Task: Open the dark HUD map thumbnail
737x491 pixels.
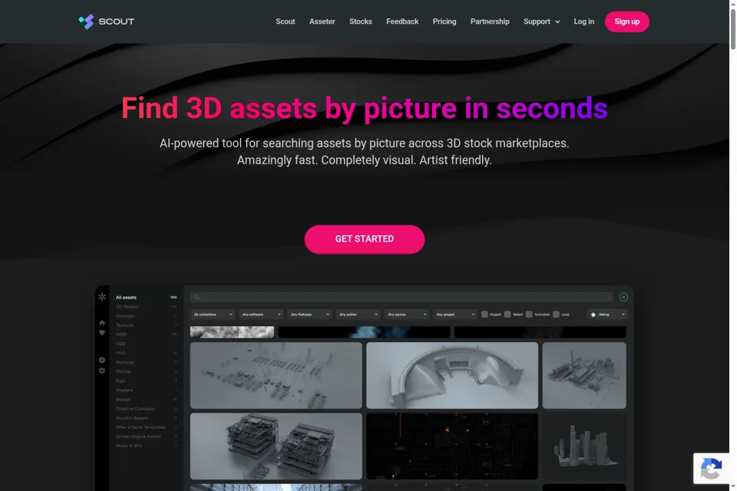Action: [452, 447]
